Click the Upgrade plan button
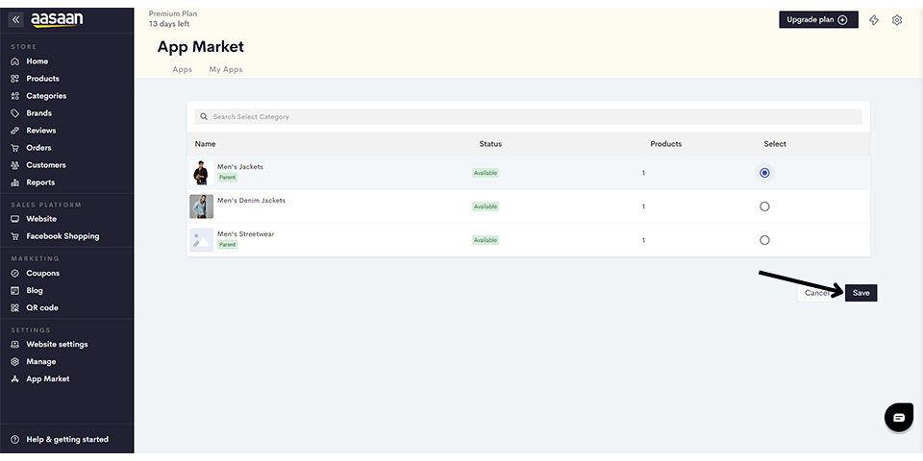The height and width of the screenshot is (461, 923). click(x=818, y=20)
